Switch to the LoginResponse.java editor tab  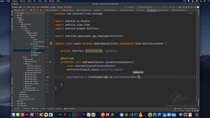[127, 10]
